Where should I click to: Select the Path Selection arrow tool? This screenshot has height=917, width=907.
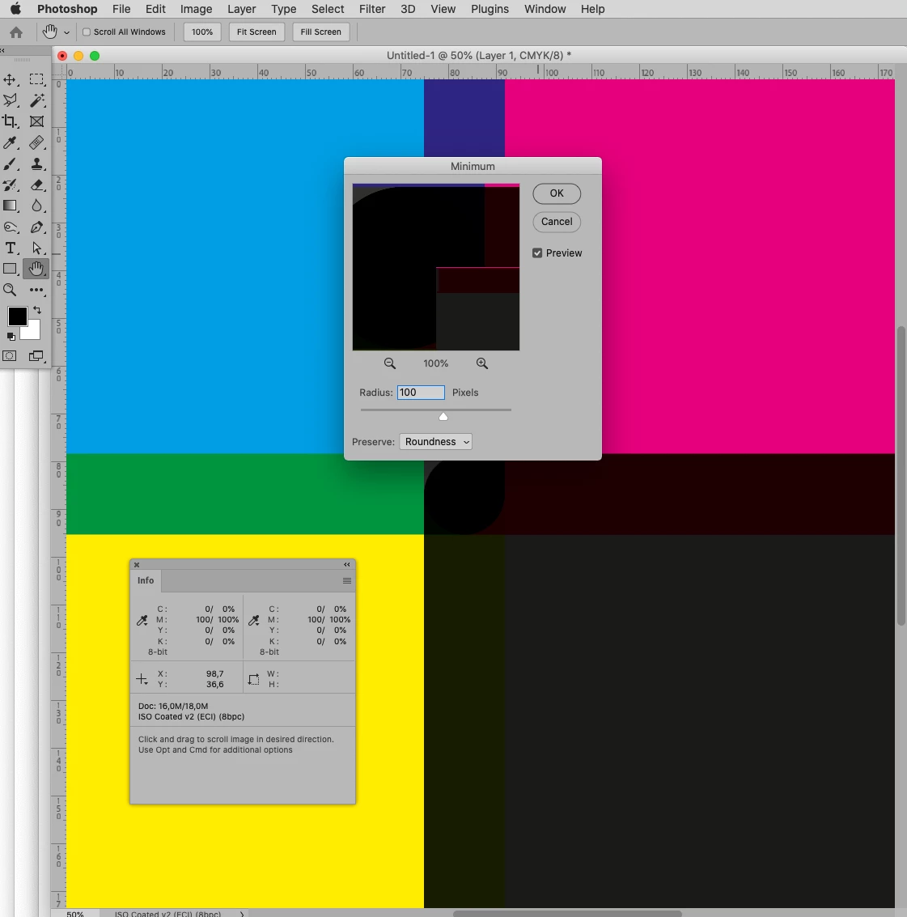coord(37,248)
